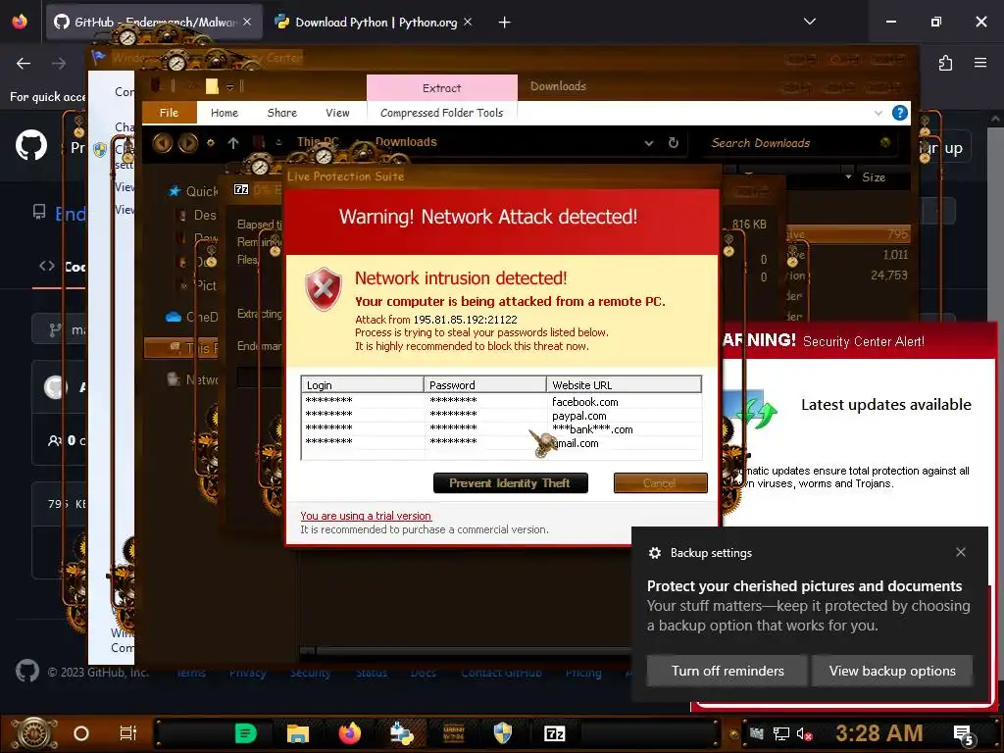Open Task View from the taskbar
Viewport: 1004px width, 753px height.
tap(127, 733)
